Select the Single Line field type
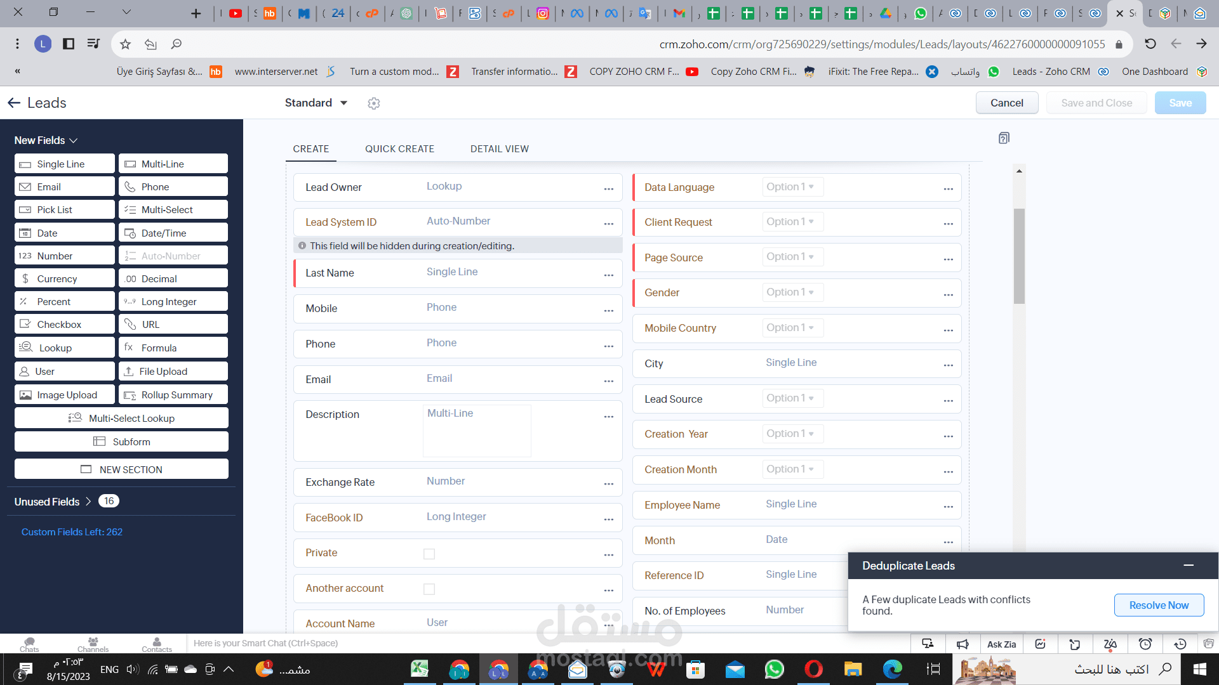Viewport: 1219px width, 685px height. coord(64,164)
